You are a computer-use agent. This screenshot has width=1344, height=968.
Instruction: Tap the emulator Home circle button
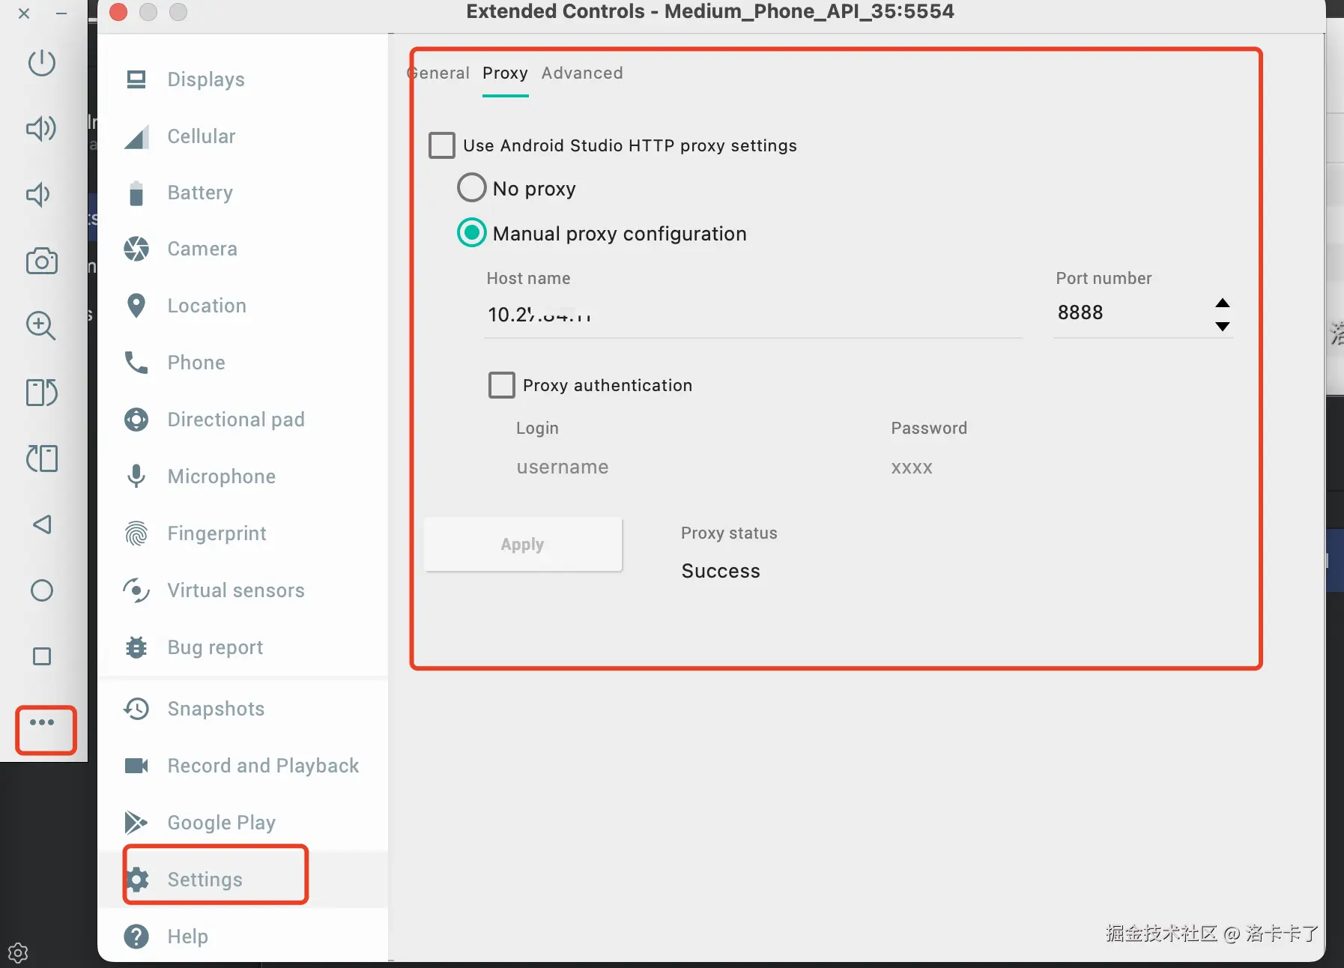(x=42, y=590)
